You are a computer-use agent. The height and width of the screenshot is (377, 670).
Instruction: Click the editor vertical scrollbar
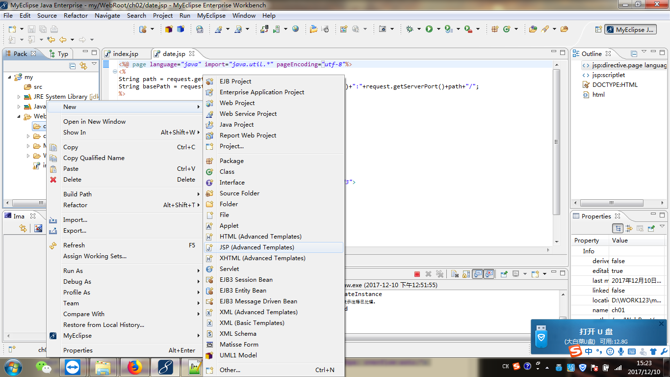[556, 142]
